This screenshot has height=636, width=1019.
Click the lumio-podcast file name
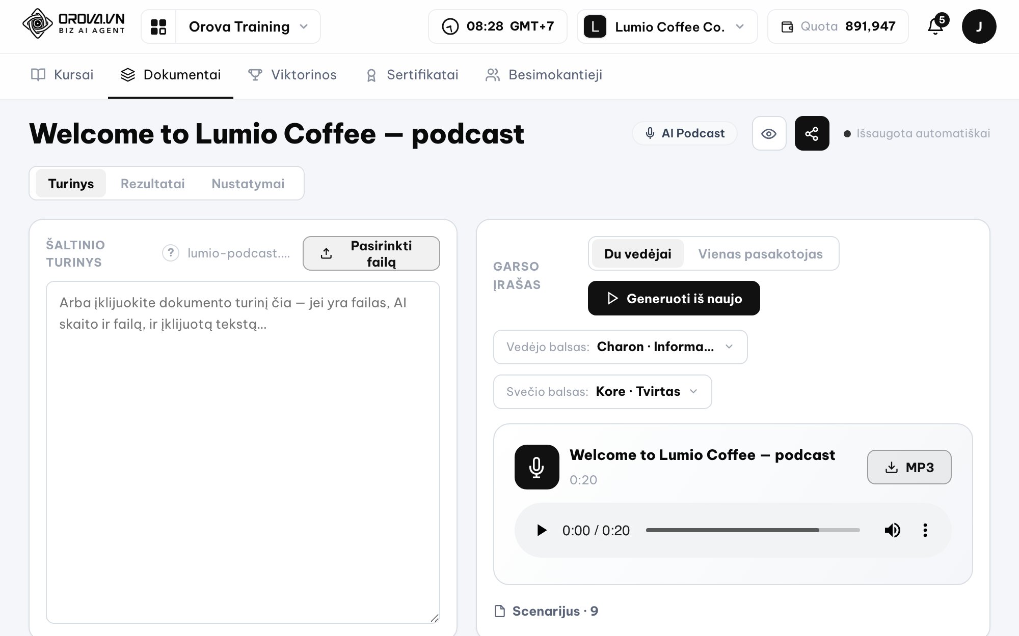coord(238,253)
